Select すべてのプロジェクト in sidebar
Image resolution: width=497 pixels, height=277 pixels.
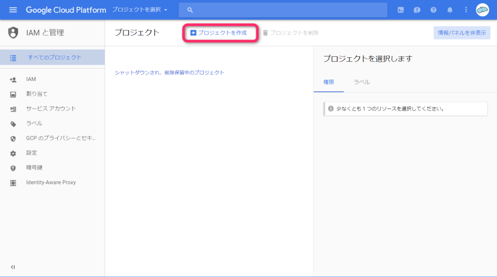point(52,57)
